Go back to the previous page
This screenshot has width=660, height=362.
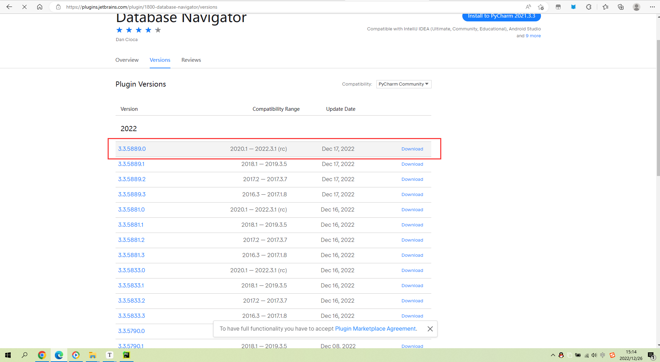[9, 7]
